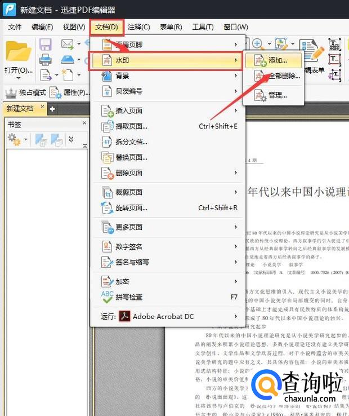Image resolution: width=349 pixels, height=416 pixels.
Task: Open 运行: Adobe Acrobat DC submenu
Action: coord(168,317)
